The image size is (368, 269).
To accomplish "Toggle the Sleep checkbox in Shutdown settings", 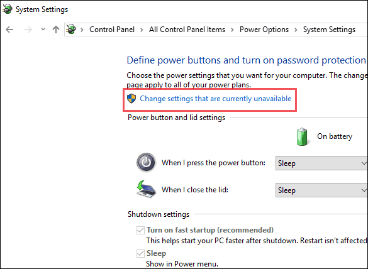I will [x=140, y=253].
